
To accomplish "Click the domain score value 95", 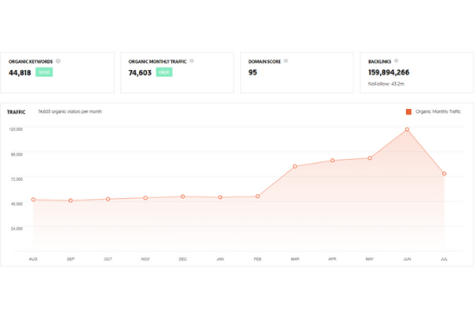I will tap(253, 73).
